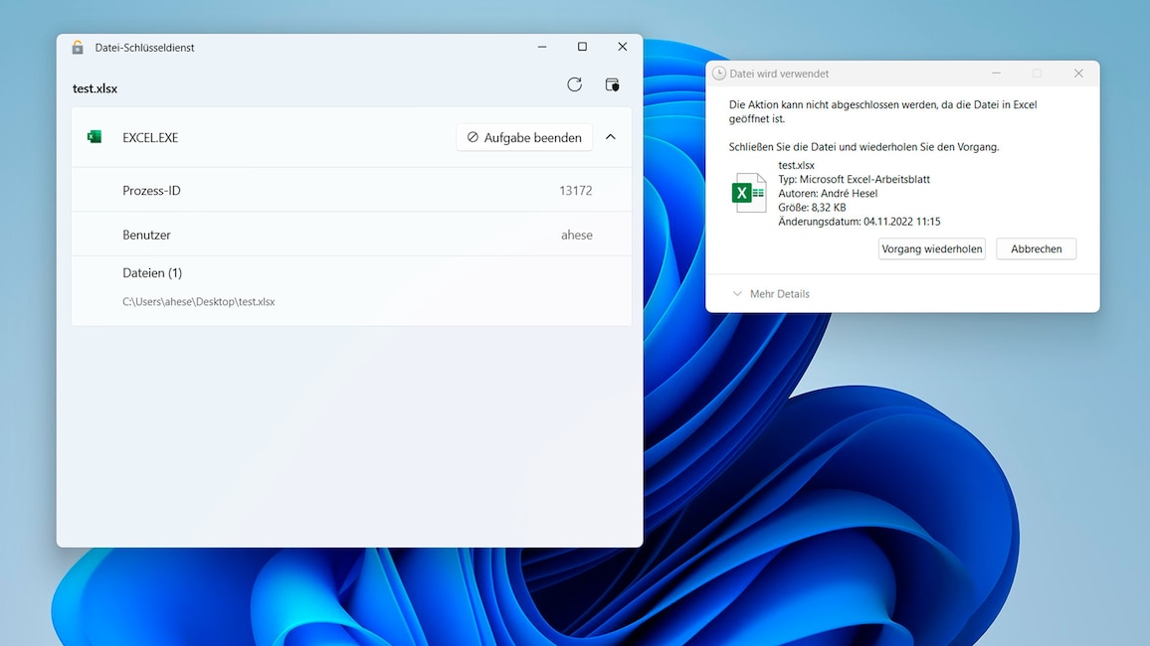Click Autoren: André Hesel text
Screen dimensions: 1150x646
828,194
